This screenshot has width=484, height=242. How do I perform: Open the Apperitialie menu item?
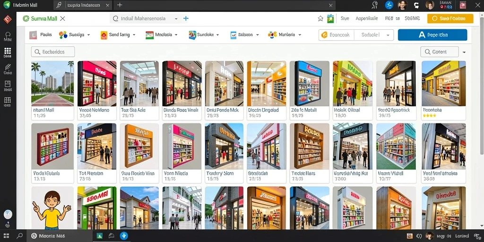pos(367,18)
